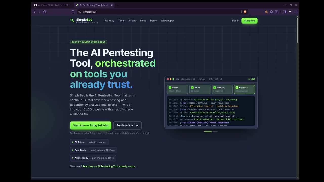Click the hero paragraph starting 'SimpleSec is the'
The width and height of the screenshot is (324, 182).
coord(102,105)
